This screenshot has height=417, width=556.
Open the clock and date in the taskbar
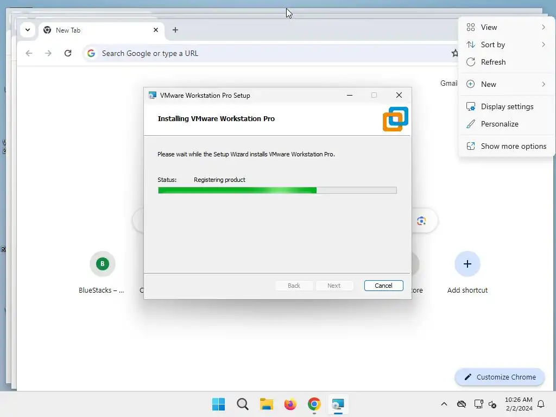(519, 404)
